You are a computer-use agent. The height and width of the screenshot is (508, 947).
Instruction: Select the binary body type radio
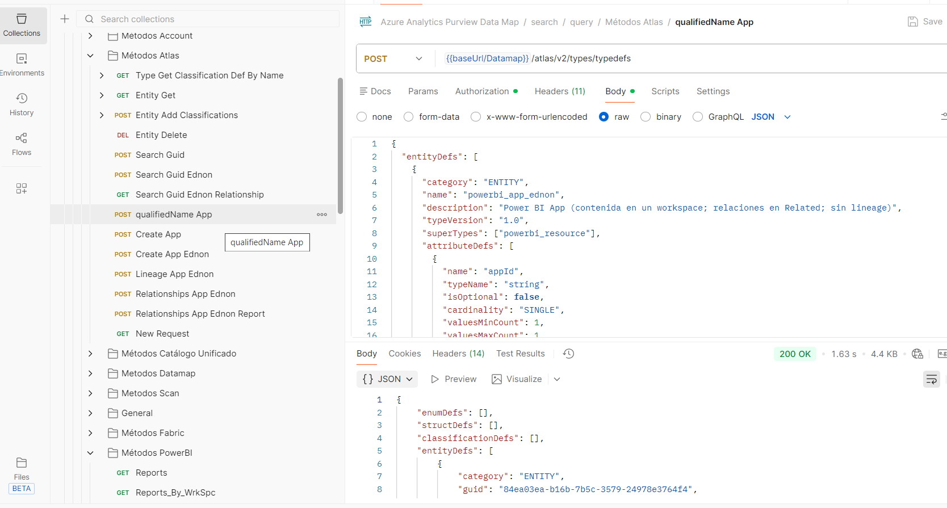tap(646, 117)
